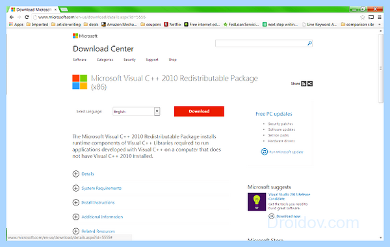
Task: Click the scrollbar down arrow
Action: click(x=380, y=238)
